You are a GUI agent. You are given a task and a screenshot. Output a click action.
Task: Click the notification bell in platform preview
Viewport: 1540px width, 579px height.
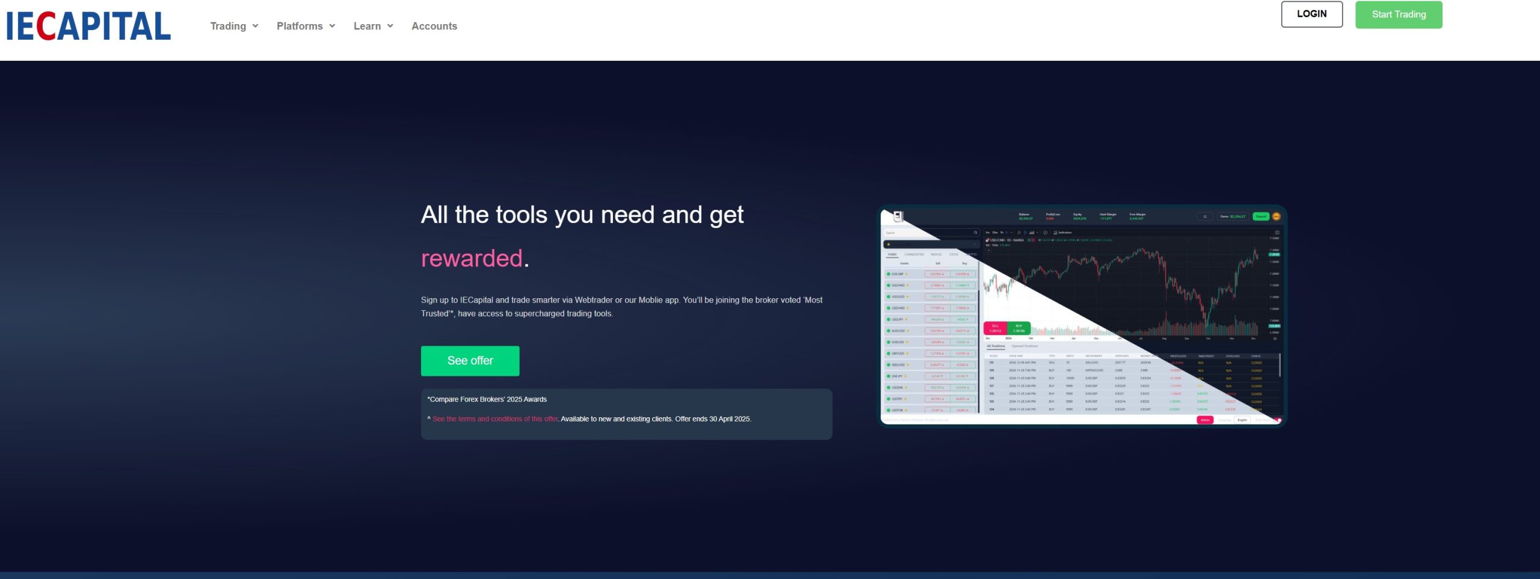click(x=1204, y=216)
